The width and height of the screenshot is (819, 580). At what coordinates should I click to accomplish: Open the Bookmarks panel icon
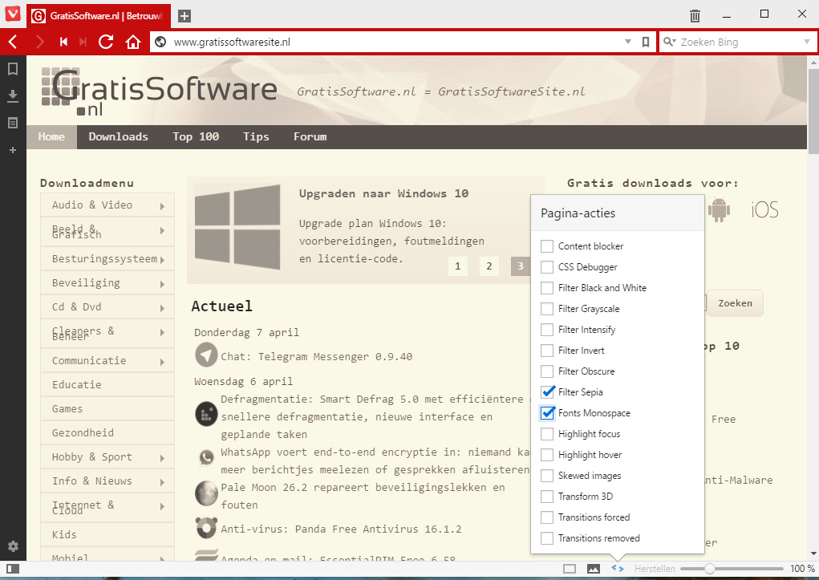click(x=13, y=70)
